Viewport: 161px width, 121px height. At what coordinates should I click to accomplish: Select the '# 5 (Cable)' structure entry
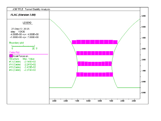[15, 67]
